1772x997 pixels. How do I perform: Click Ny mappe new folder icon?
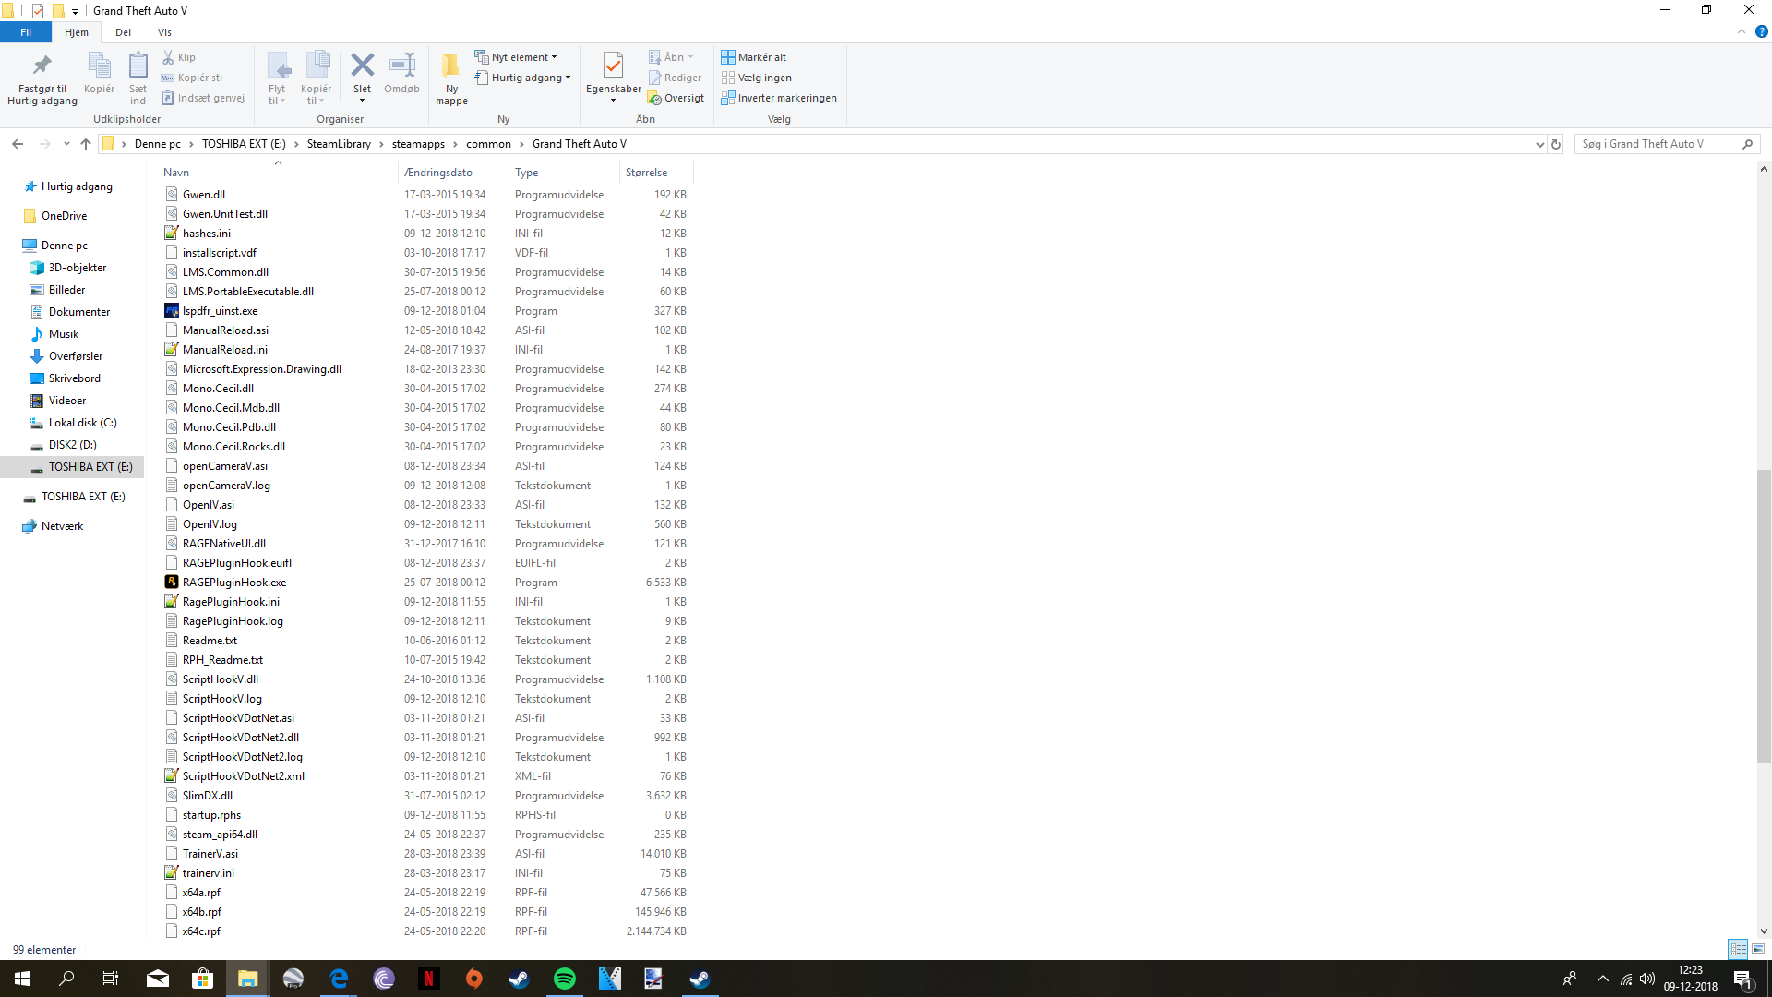[451, 66]
